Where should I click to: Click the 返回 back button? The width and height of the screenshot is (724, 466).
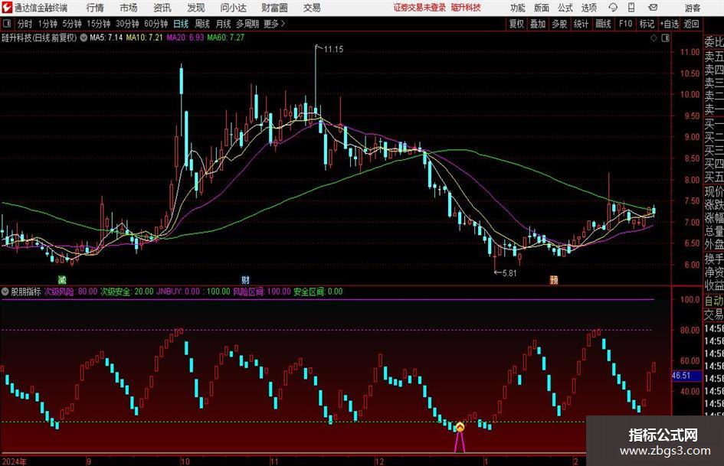(x=691, y=24)
